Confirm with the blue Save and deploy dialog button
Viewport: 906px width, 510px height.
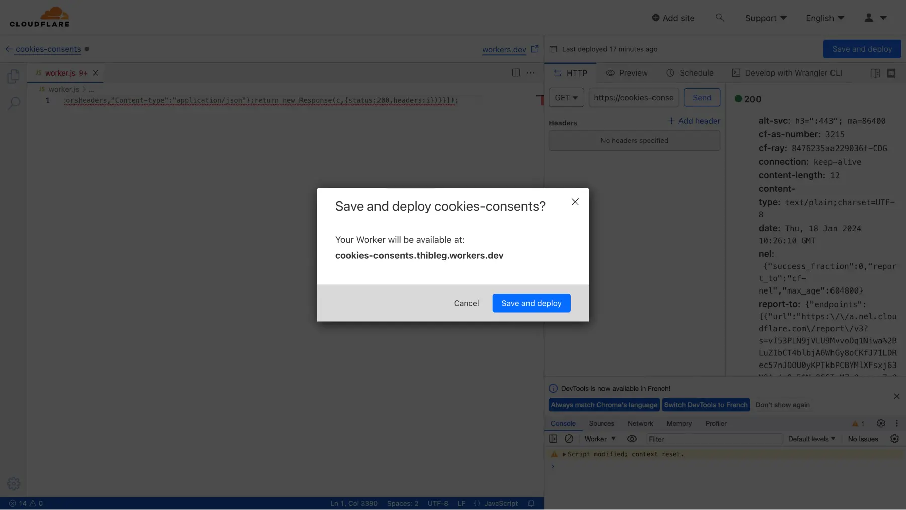click(x=531, y=303)
